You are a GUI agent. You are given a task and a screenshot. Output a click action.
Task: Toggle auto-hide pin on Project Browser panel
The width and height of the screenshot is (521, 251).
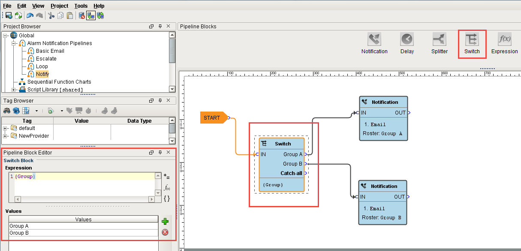(x=160, y=26)
